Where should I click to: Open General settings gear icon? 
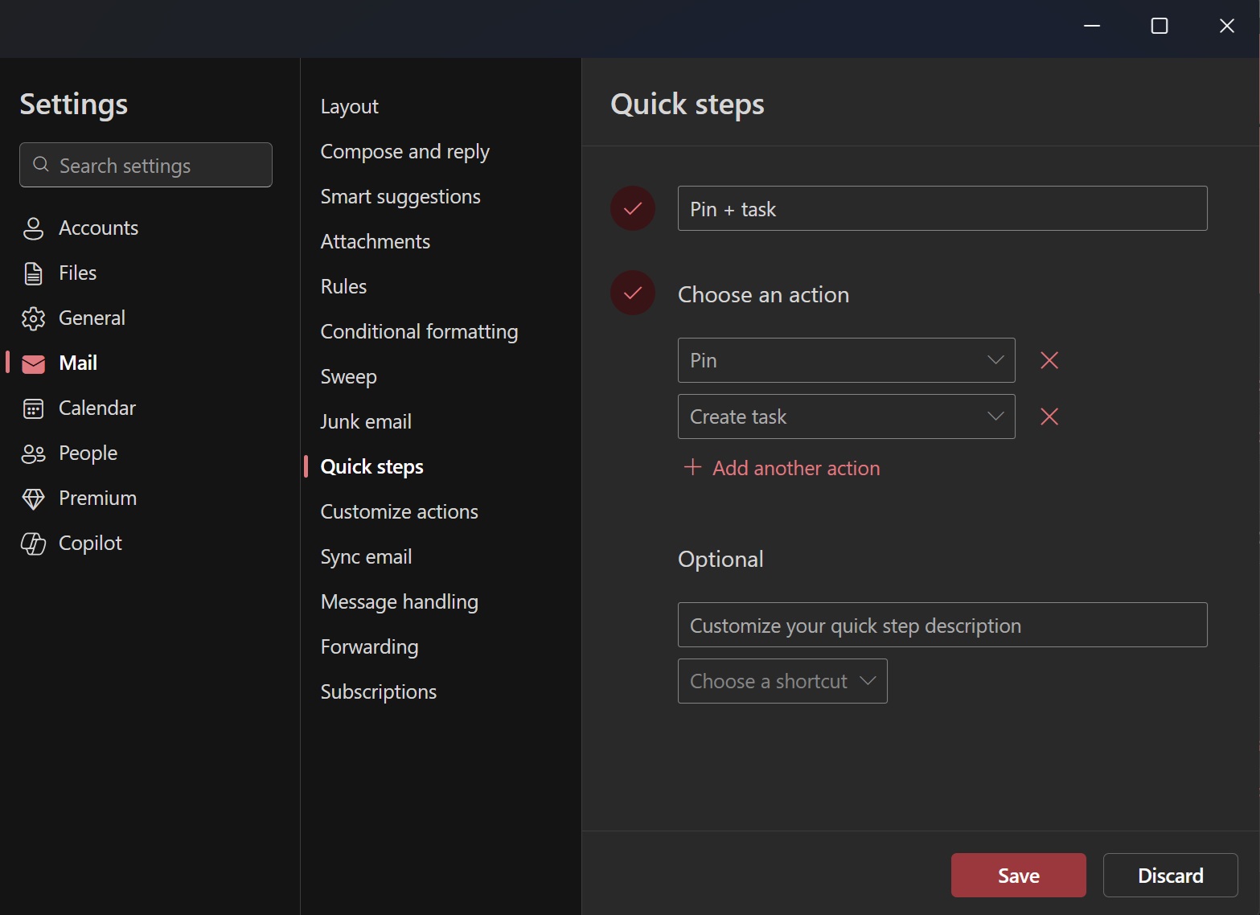click(x=33, y=318)
